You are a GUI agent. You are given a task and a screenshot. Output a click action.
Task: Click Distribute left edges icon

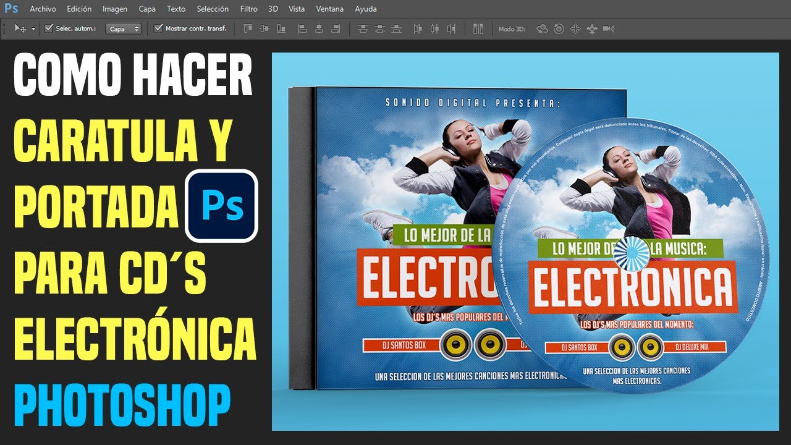click(418, 28)
